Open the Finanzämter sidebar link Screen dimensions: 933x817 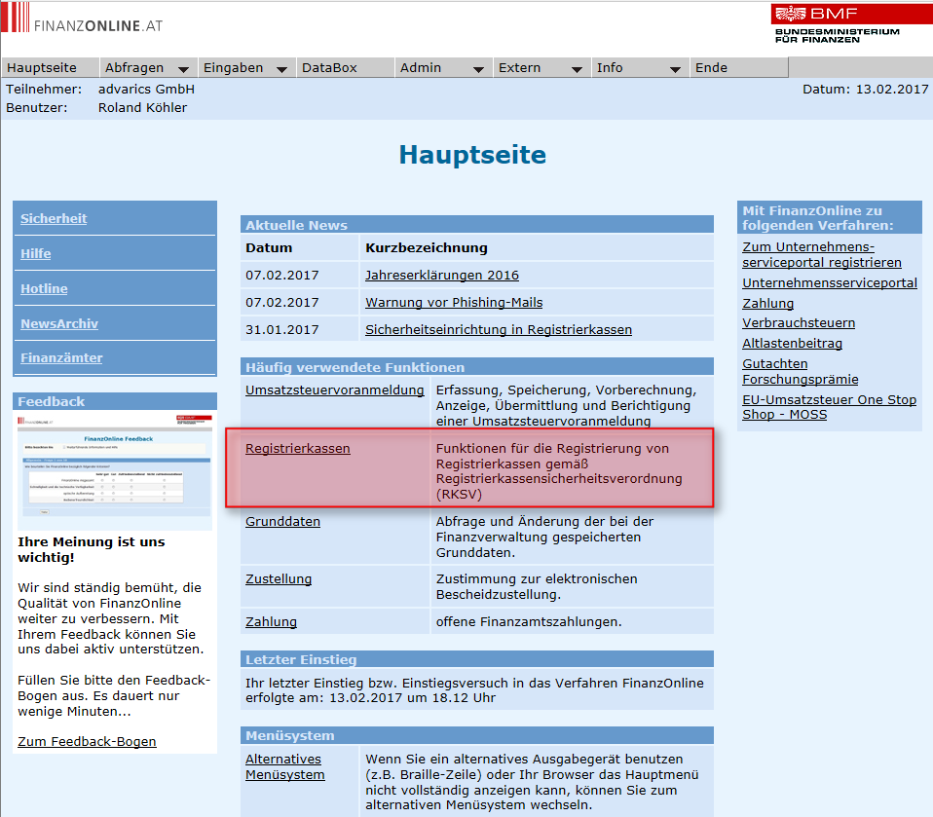click(61, 357)
